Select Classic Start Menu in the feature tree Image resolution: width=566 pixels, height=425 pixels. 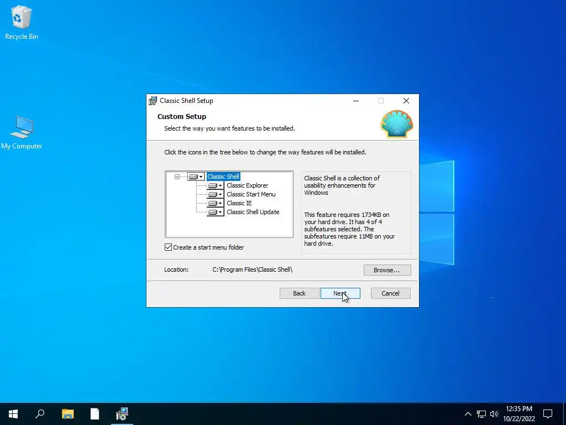(x=251, y=194)
